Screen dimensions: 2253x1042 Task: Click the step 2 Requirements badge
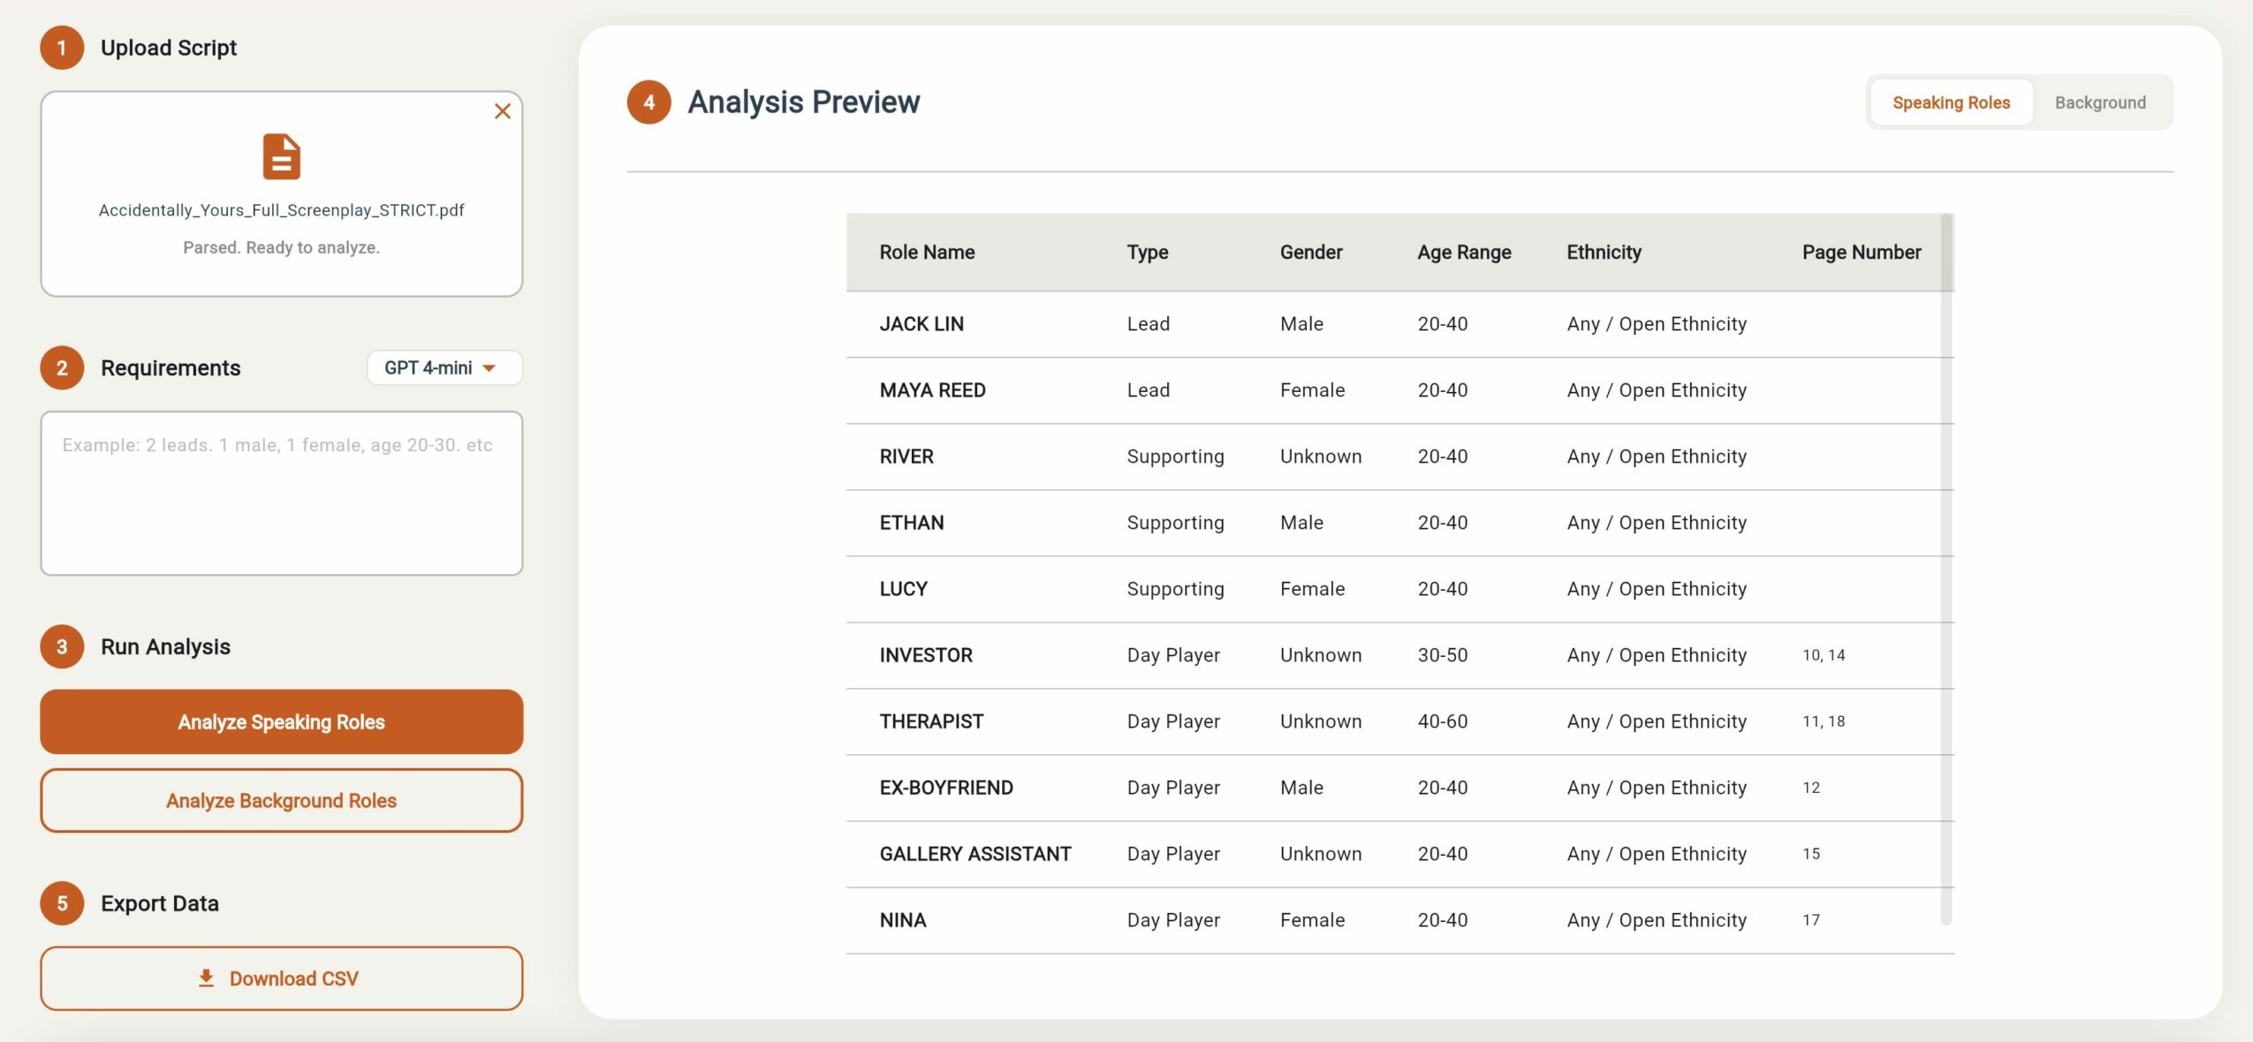click(x=61, y=367)
